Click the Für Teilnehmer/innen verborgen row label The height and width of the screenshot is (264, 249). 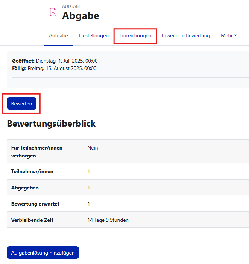pos(37,151)
